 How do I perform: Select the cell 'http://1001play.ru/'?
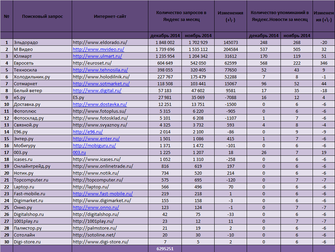110,221
